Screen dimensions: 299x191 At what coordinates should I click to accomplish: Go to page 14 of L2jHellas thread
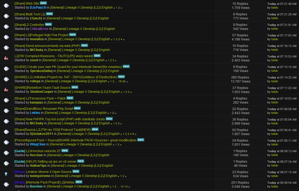point(126,187)
